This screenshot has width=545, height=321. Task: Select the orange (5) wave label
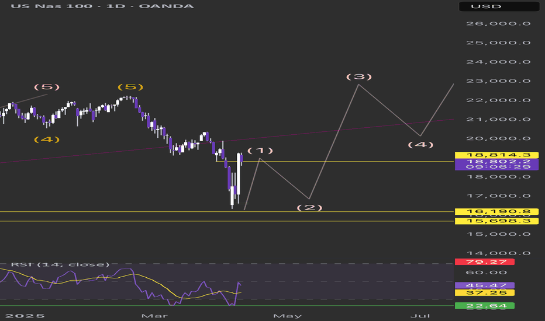click(x=130, y=87)
